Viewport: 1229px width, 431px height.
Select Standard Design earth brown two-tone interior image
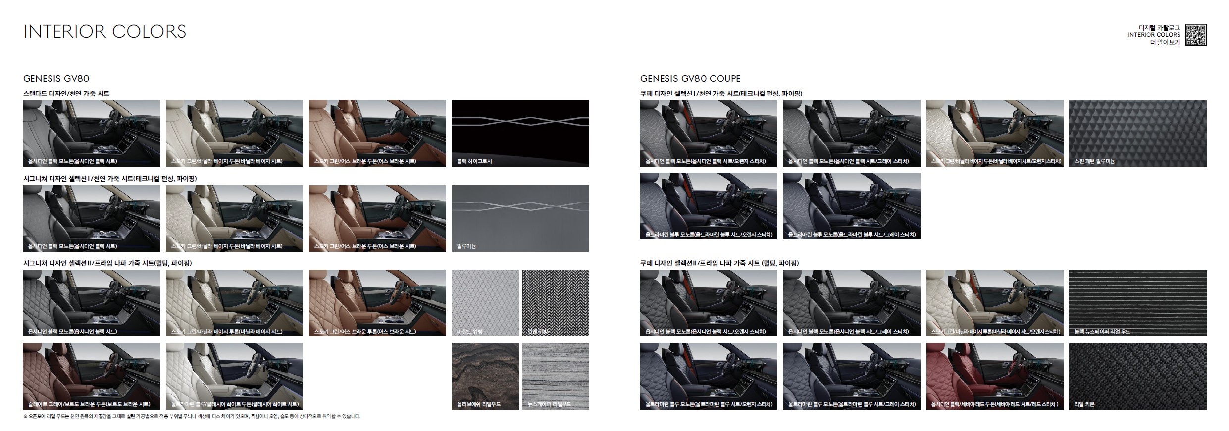coord(377,133)
